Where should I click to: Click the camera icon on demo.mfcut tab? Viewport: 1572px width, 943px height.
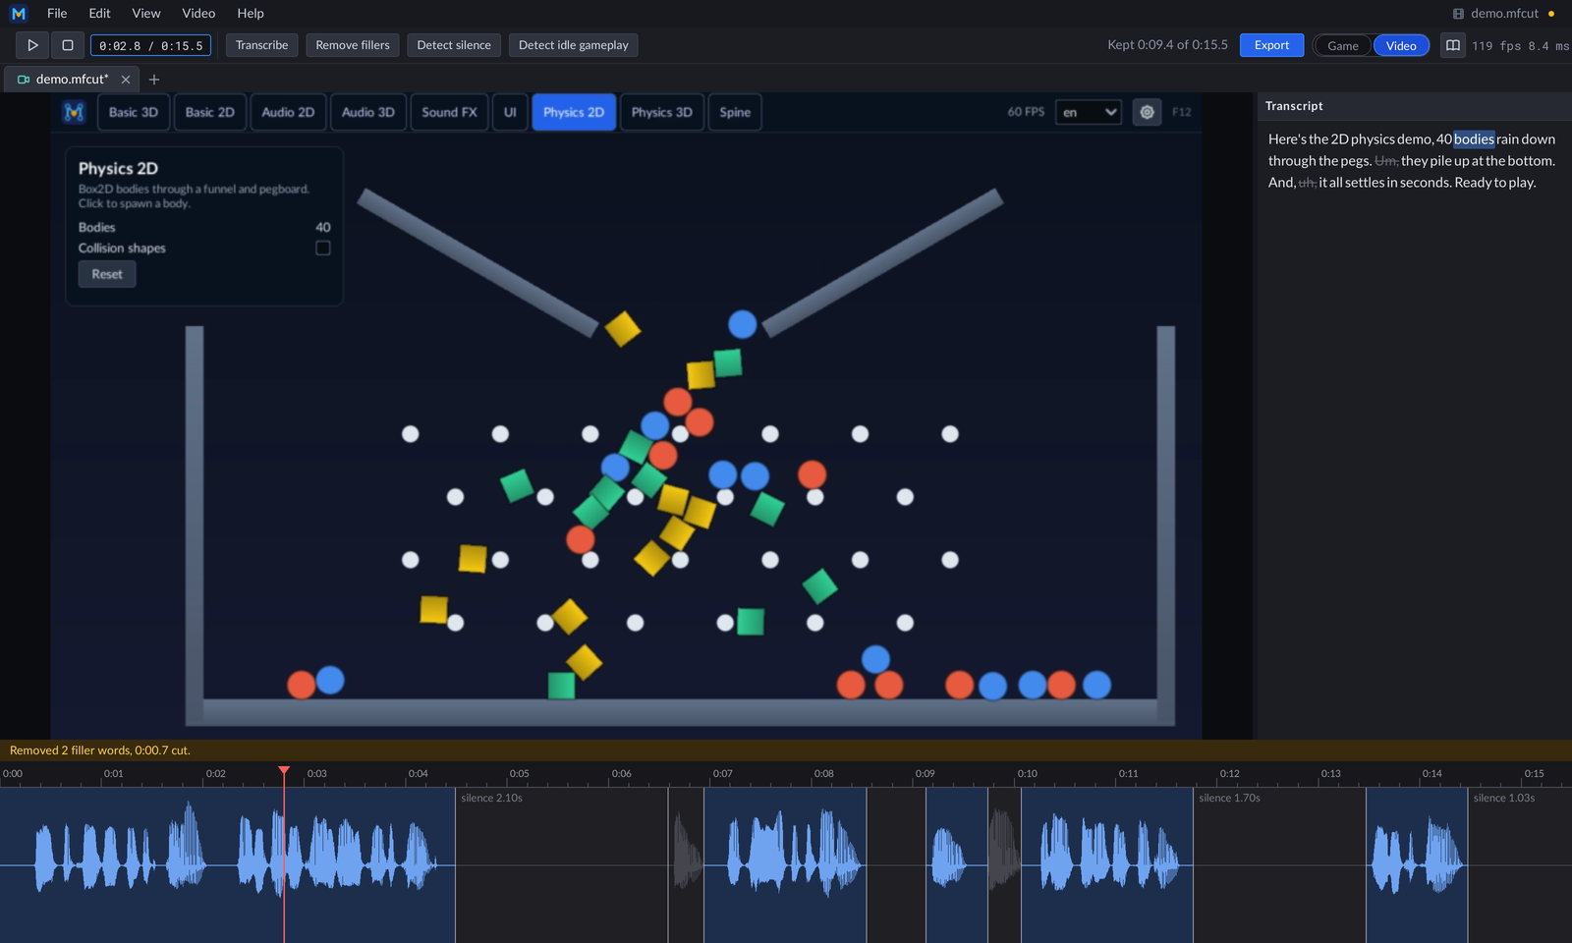point(24,80)
